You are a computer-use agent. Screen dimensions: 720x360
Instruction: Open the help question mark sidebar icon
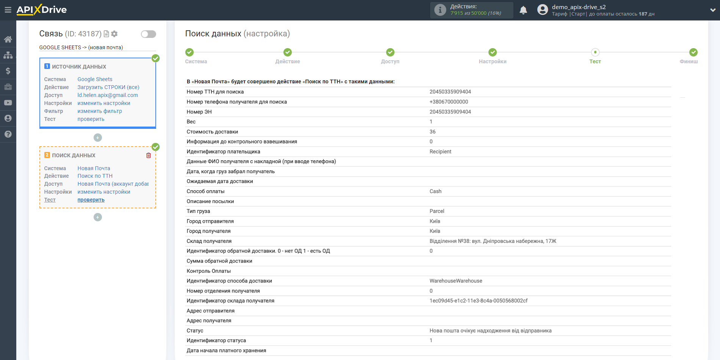[8, 134]
